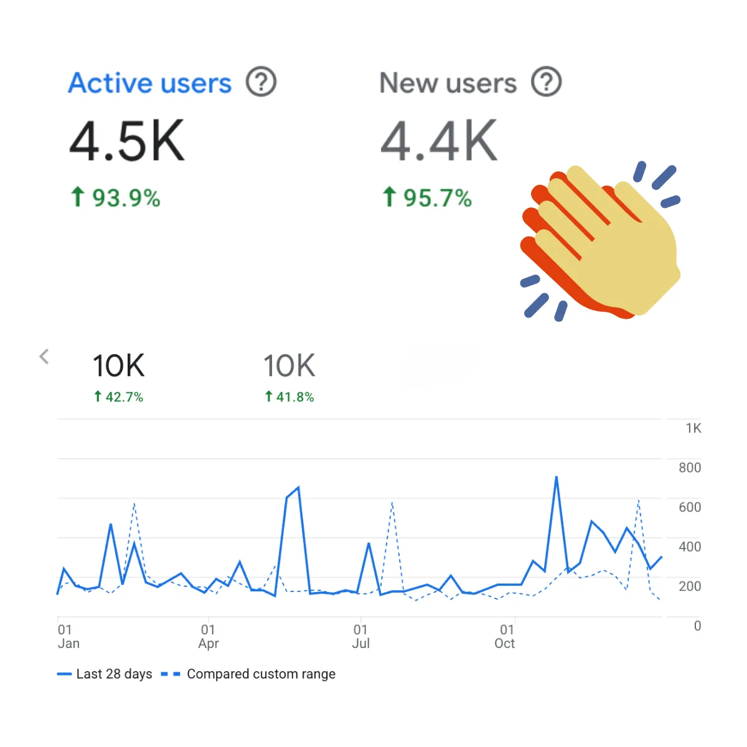
Task: Click the 200 y-axis label
Action: coord(690,586)
